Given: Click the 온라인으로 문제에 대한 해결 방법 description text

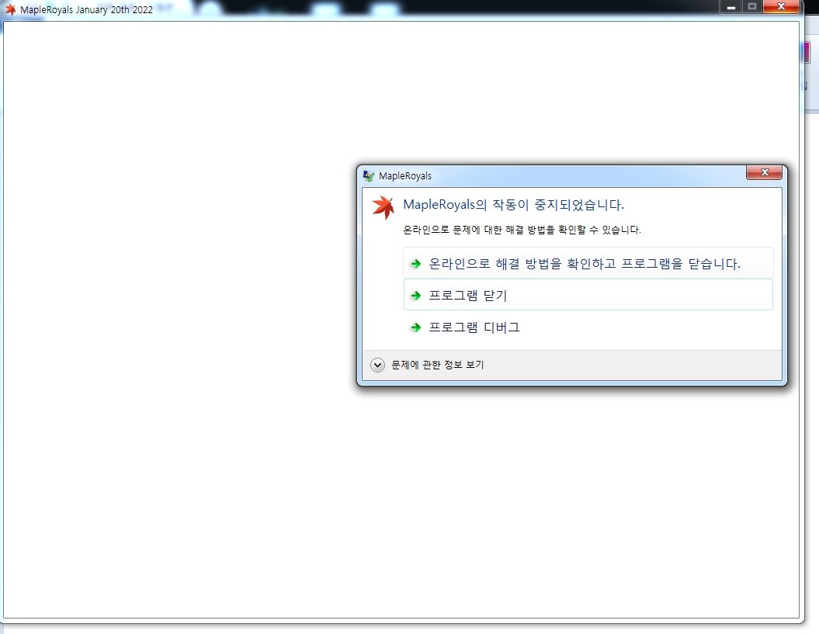Looking at the screenshot, I should (522, 230).
